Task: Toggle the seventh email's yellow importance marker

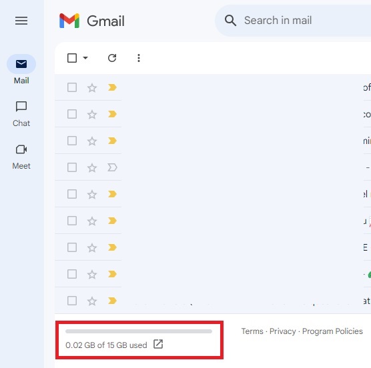Action: (x=112, y=247)
